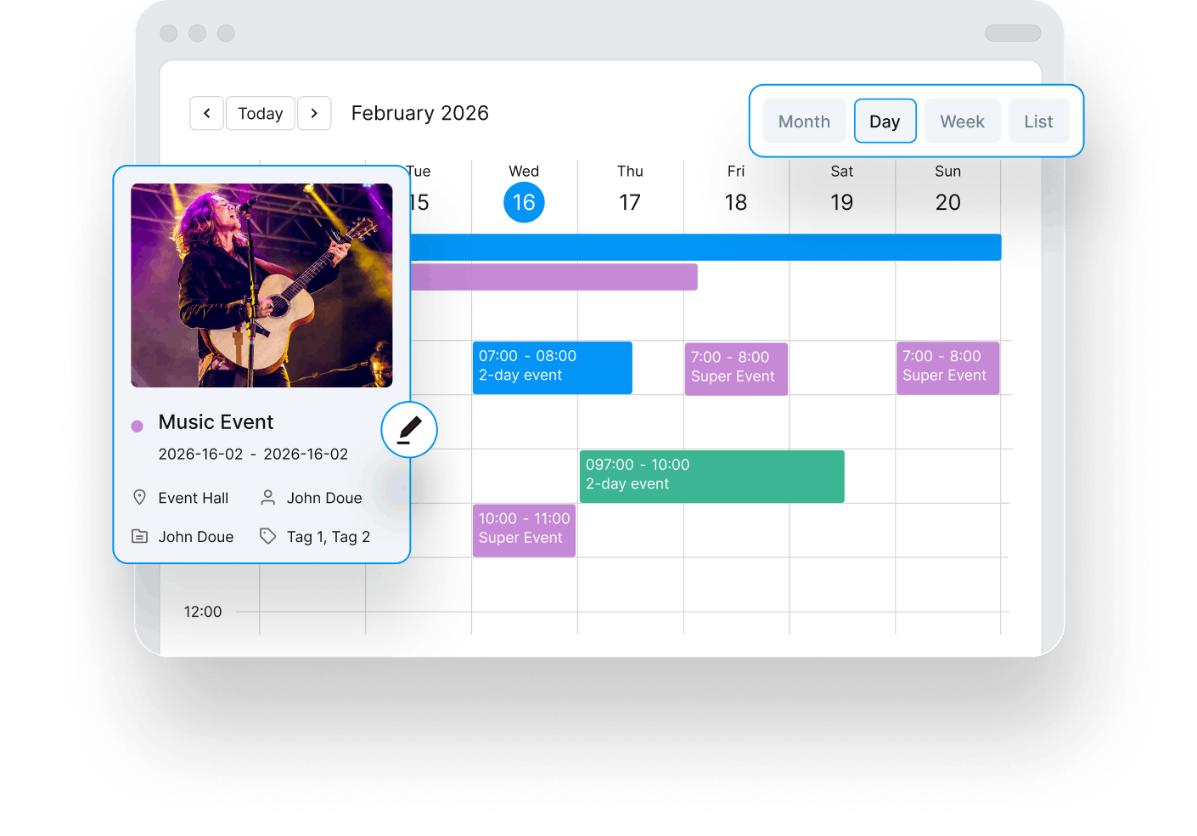Open Sunday's 7:00 - 8:00 Super Event
The height and width of the screenshot is (836, 1197).
click(x=947, y=368)
